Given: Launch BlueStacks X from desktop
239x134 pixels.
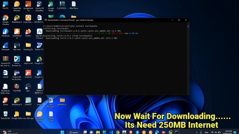Looking at the screenshot, I should [x=17, y=19].
